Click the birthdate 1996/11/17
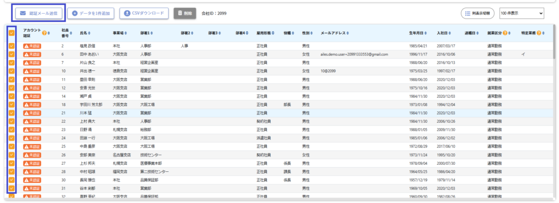The image size is (559, 203). coord(418,55)
